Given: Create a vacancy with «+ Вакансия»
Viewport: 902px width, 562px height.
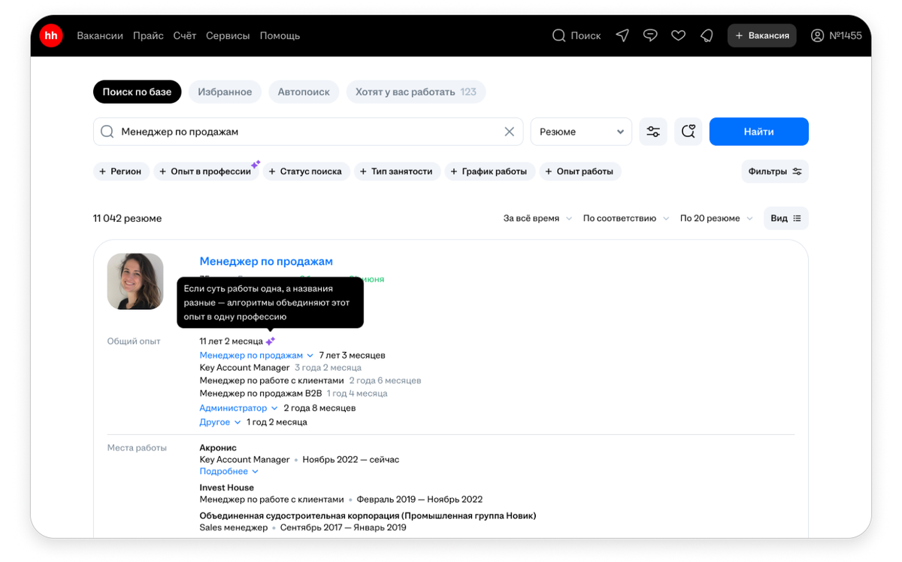Looking at the screenshot, I should tap(761, 35).
